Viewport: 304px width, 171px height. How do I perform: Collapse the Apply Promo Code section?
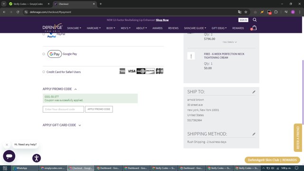tap(60, 89)
